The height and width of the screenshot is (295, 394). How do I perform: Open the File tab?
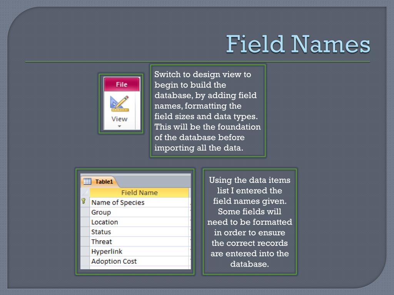pos(122,84)
